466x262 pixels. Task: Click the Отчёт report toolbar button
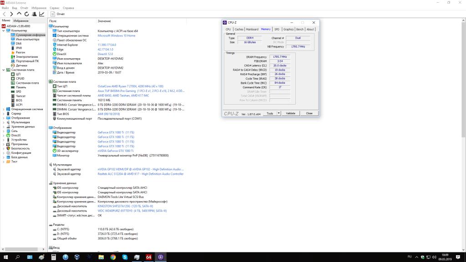tap(58, 14)
